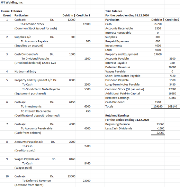Viewport: 180px width, 187px height.
Task: Click the Certificate of deposit redeemed note
Action: coord(37,116)
